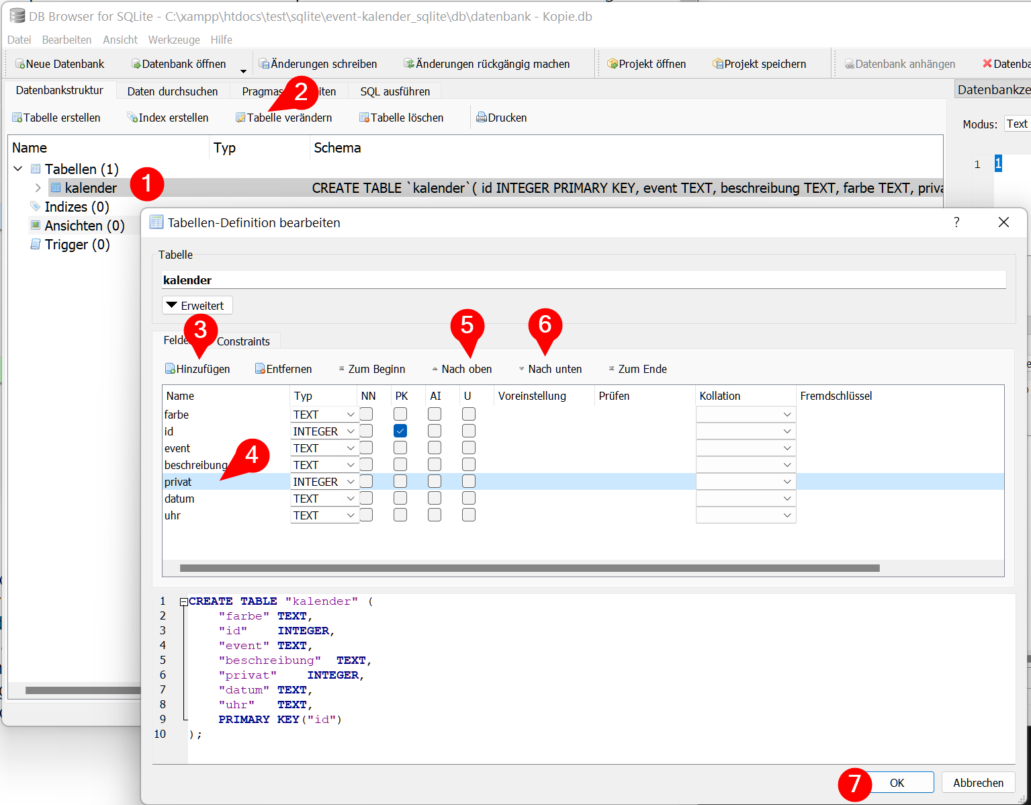Image resolution: width=1031 pixels, height=805 pixels.
Task: Remove the field using Entfernen
Action: tap(283, 369)
